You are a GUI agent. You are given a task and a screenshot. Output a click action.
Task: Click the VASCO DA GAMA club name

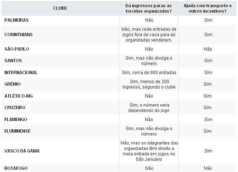tap(22, 151)
